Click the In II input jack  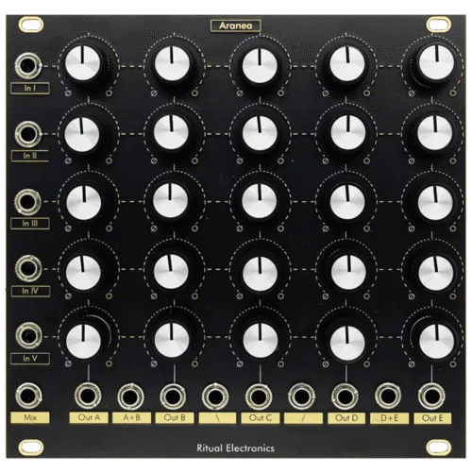coord(27,134)
